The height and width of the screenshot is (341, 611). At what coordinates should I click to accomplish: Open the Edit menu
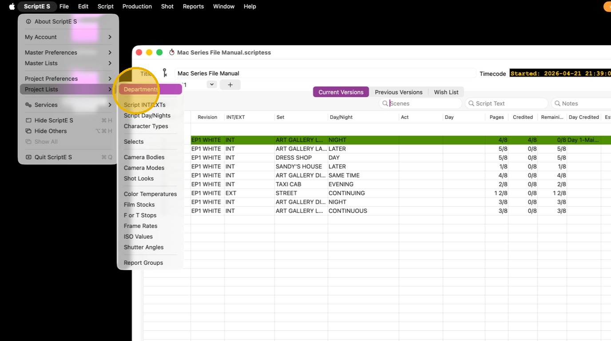(x=83, y=6)
